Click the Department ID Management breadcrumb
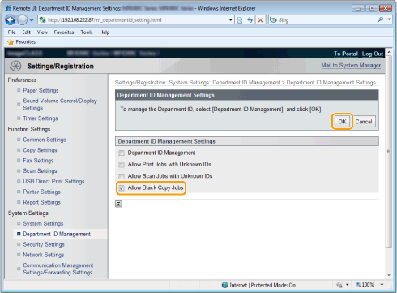 [246, 83]
